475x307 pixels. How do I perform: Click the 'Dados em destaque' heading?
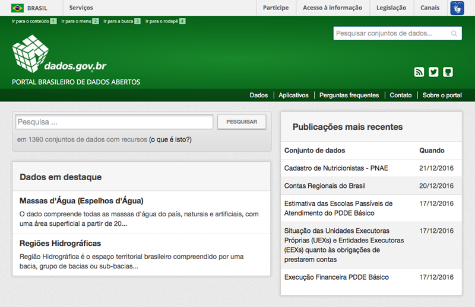pyautogui.click(x=61, y=177)
